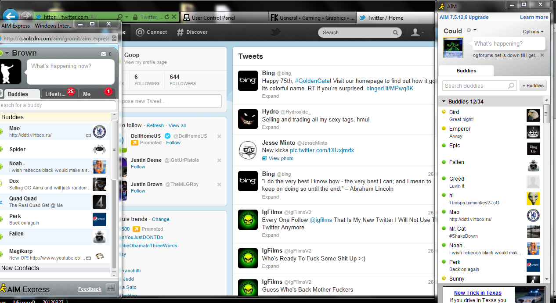Click hi's alien icon in AIM window

pos(533,199)
